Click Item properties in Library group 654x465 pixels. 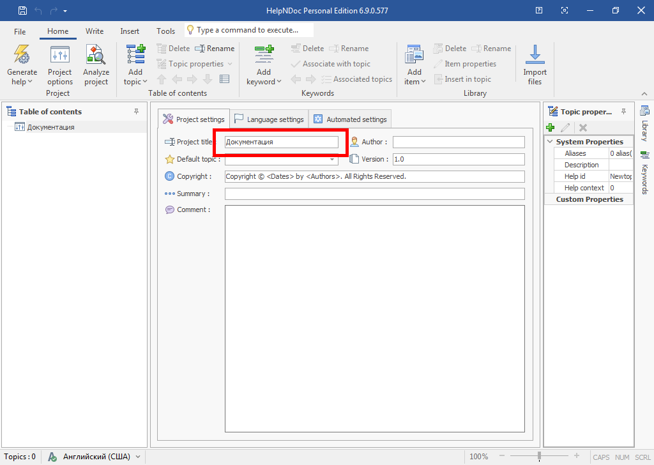[465, 64]
